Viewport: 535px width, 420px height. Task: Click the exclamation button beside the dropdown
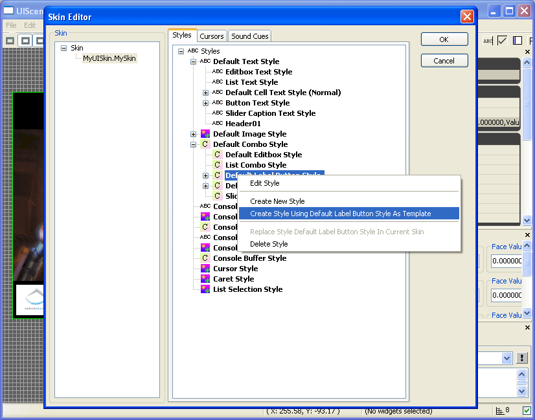pos(521,358)
